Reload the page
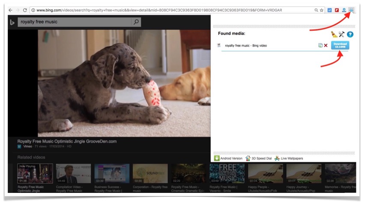 (x=25, y=10)
